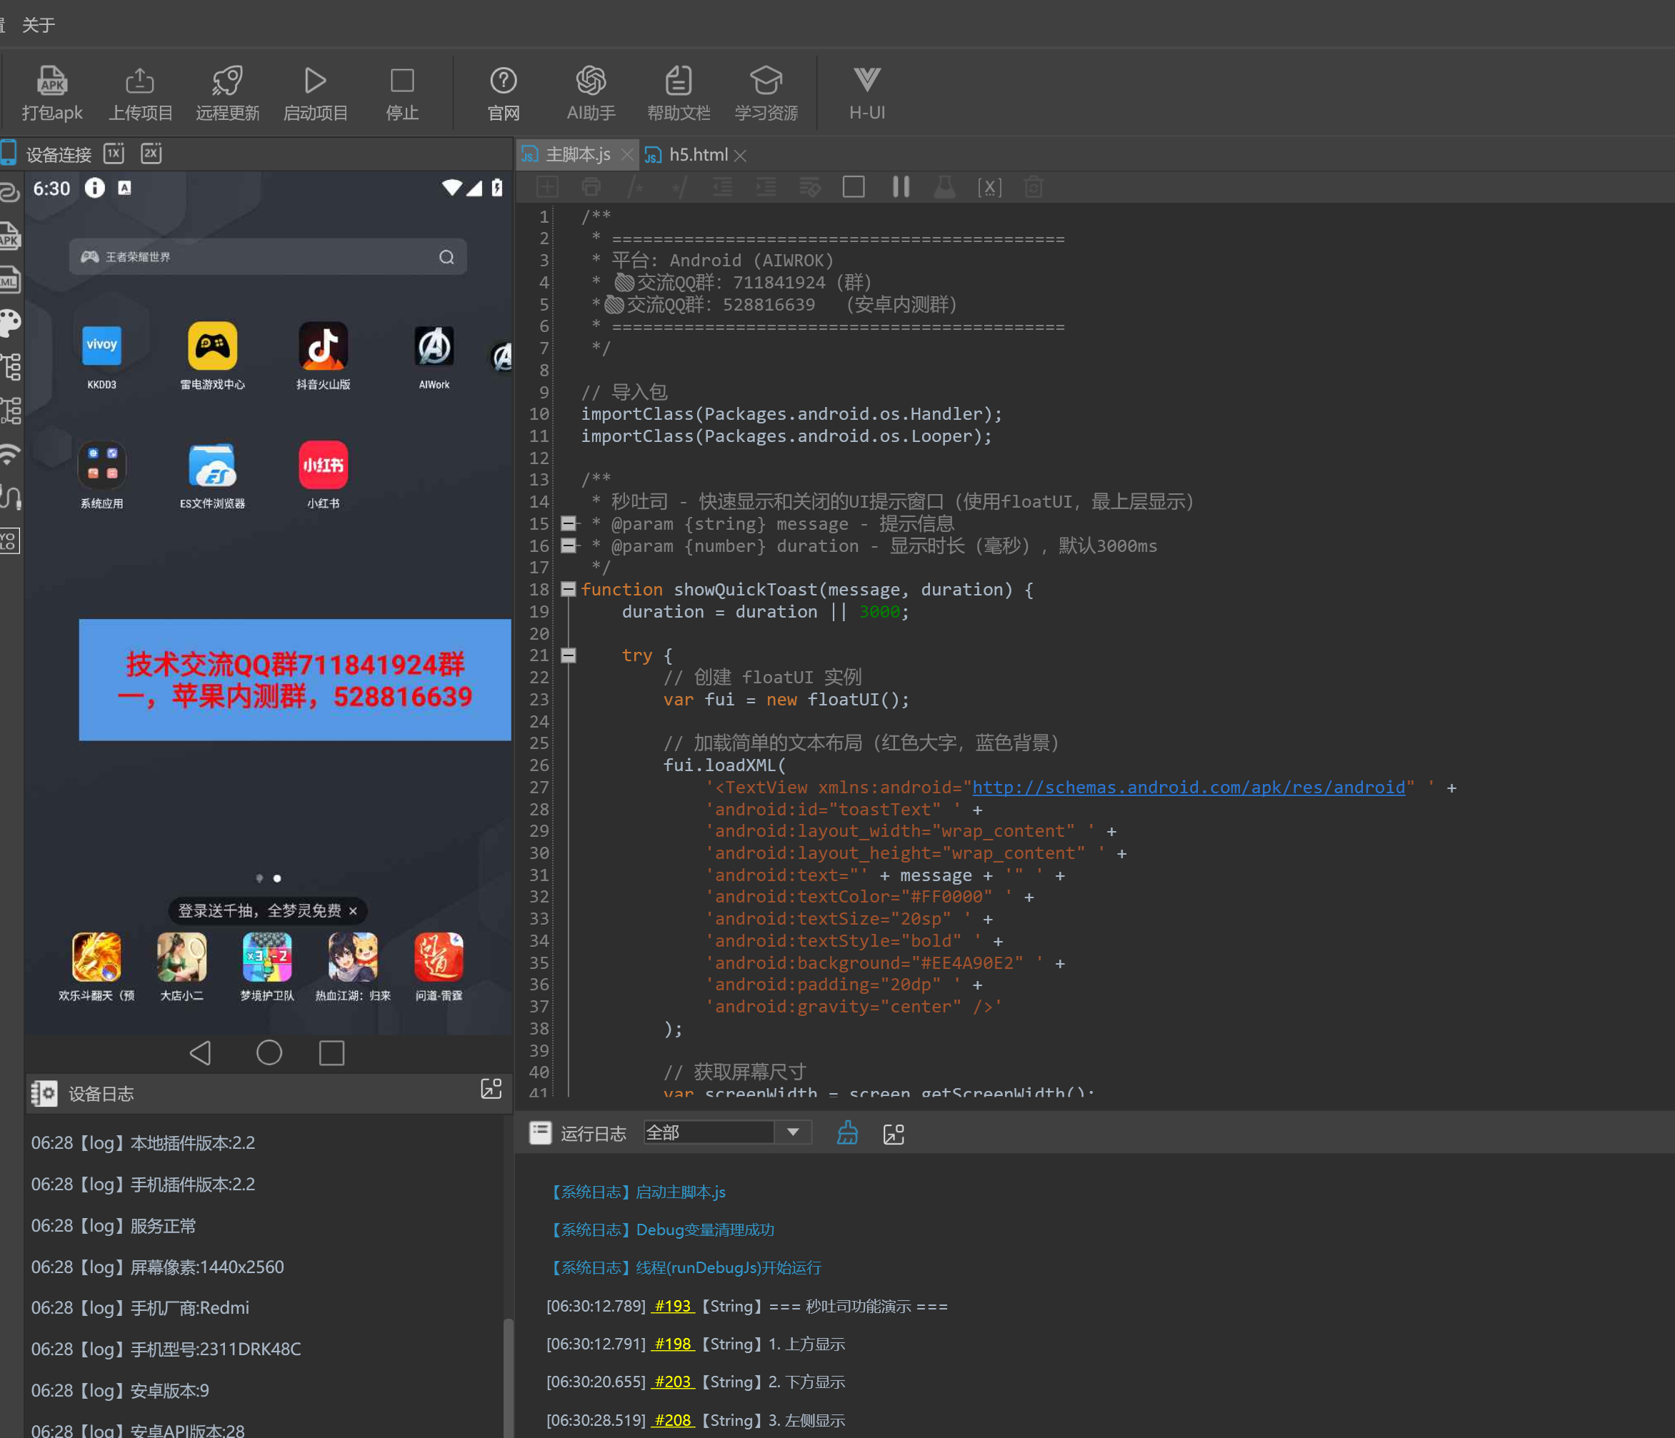Click the 远程更新 rocket icon

pyautogui.click(x=227, y=81)
